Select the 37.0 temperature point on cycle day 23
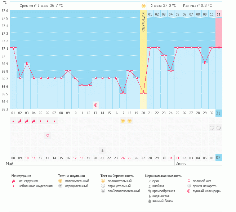The height and width of the screenshot is (212, 236). click(164, 55)
